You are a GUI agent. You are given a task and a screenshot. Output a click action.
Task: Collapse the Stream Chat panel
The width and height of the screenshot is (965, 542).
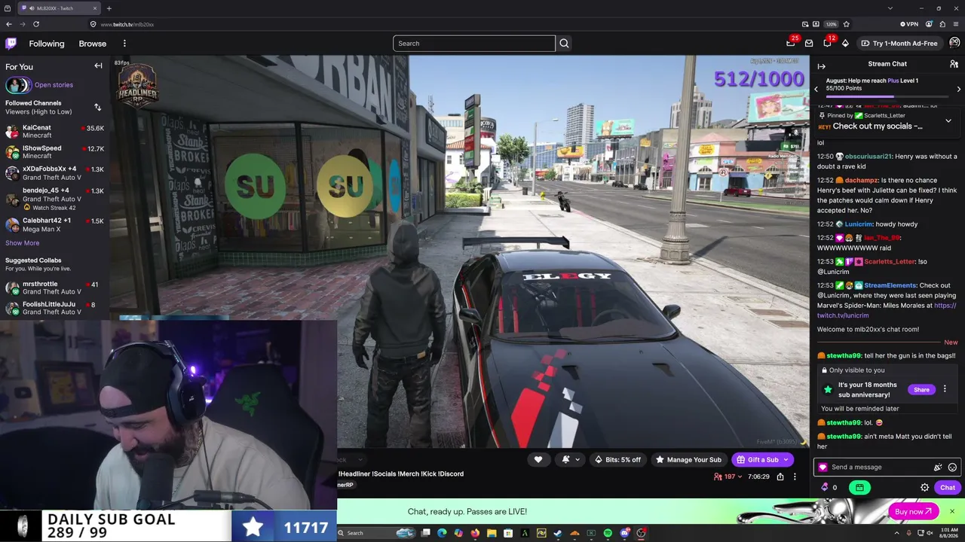tap(821, 66)
